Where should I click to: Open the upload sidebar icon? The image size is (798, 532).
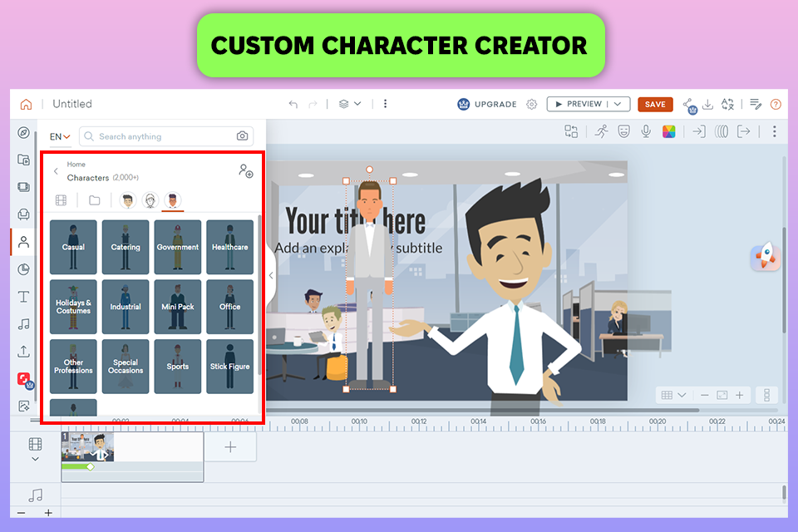tap(23, 352)
